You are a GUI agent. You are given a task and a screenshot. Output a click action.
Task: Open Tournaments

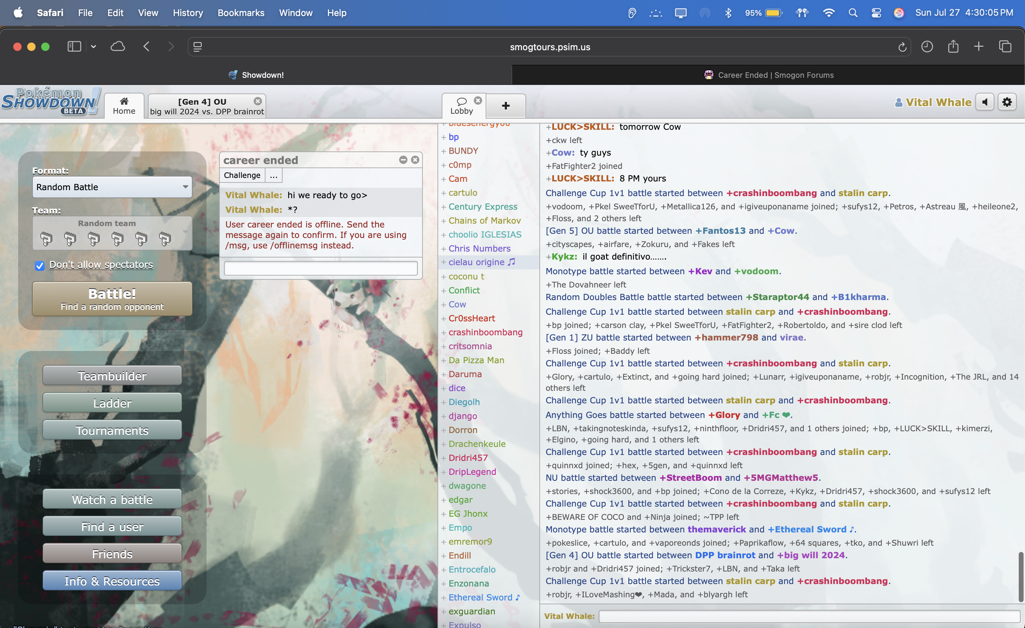(112, 430)
